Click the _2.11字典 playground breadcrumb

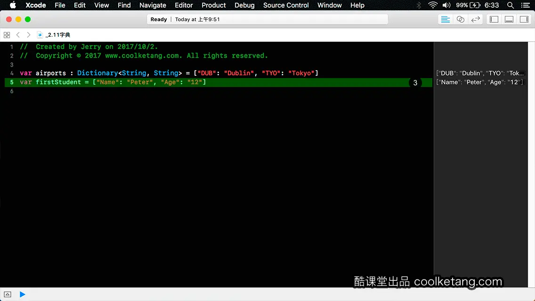coord(57,35)
